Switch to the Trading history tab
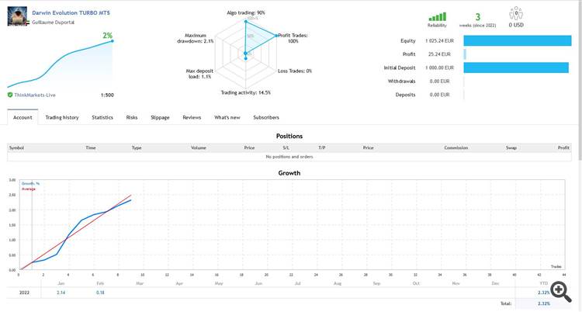The height and width of the screenshot is (312, 582). point(62,117)
